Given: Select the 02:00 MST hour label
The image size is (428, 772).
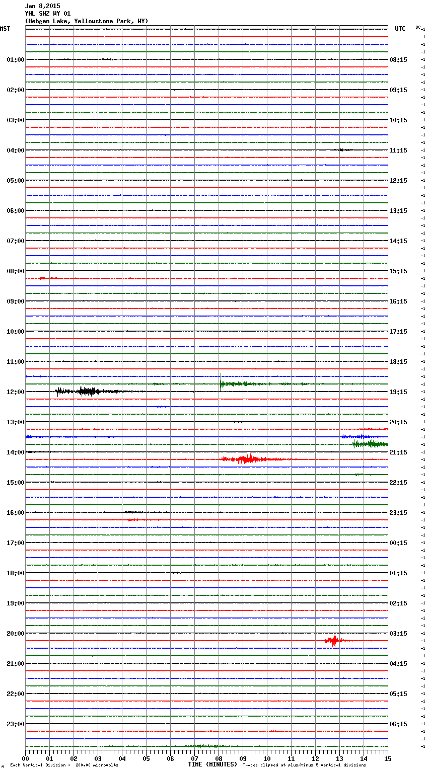Looking at the screenshot, I should click(15, 90).
